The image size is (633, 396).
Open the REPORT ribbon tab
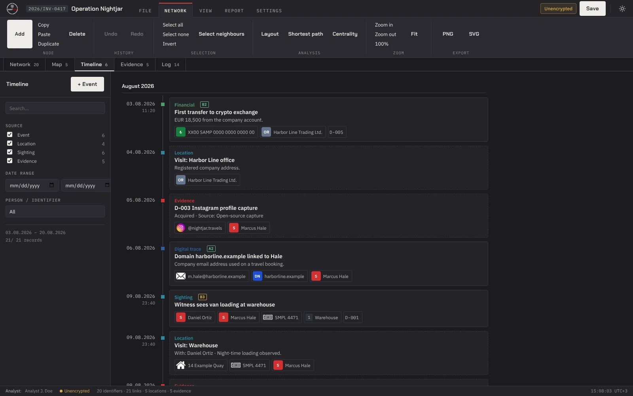pyautogui.click(x=234, y=11)
